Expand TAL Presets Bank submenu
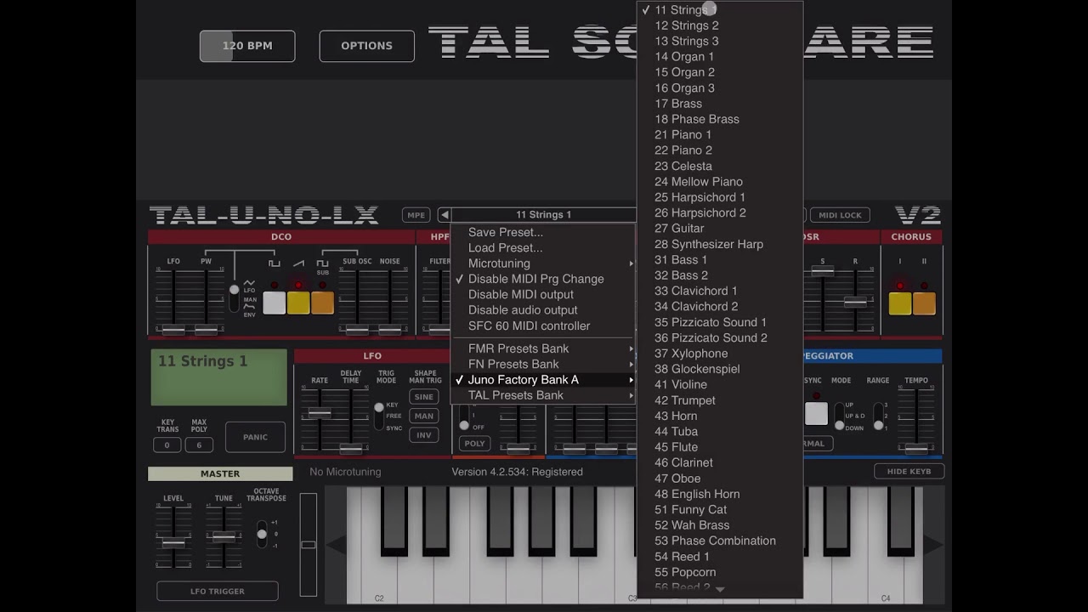Viewport: 1088px width, 612px height. [542, 395]
